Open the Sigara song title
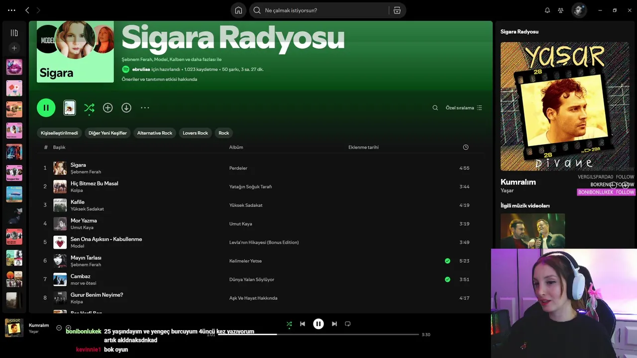Image resolution: width=637 pixels, height=358 pixels. [x=78, y=165]
